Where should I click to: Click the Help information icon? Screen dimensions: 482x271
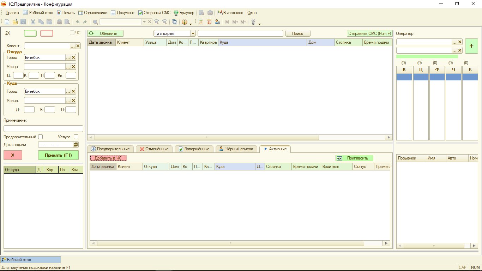(185, 22)
